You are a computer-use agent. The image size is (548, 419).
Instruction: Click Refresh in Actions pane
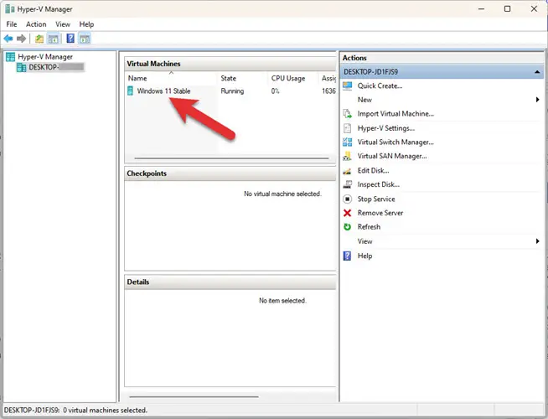(x=369, y=227)
